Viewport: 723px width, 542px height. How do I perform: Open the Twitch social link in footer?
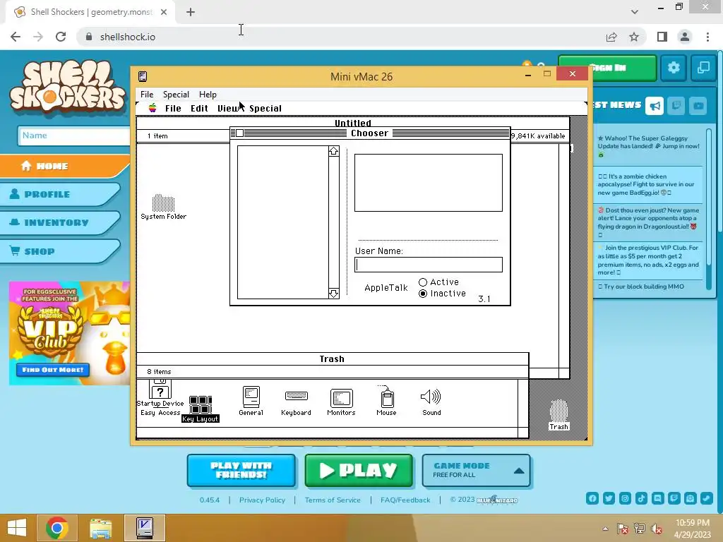point(674,498)
